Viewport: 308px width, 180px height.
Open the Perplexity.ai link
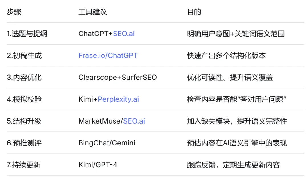point(118,99)
